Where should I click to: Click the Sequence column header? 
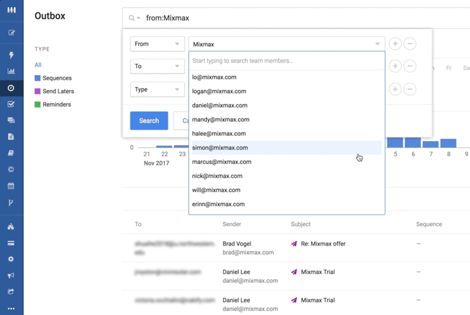point(429,224)
